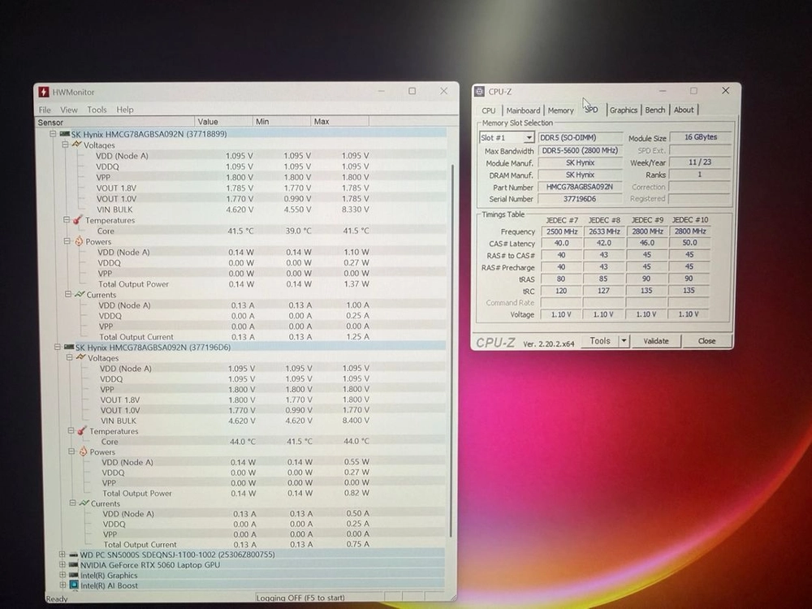Screen dimensions: 812x609
Task: Click the JEDEC #10 CAS# Latency 50.0 cell
Action: point(689,242)
